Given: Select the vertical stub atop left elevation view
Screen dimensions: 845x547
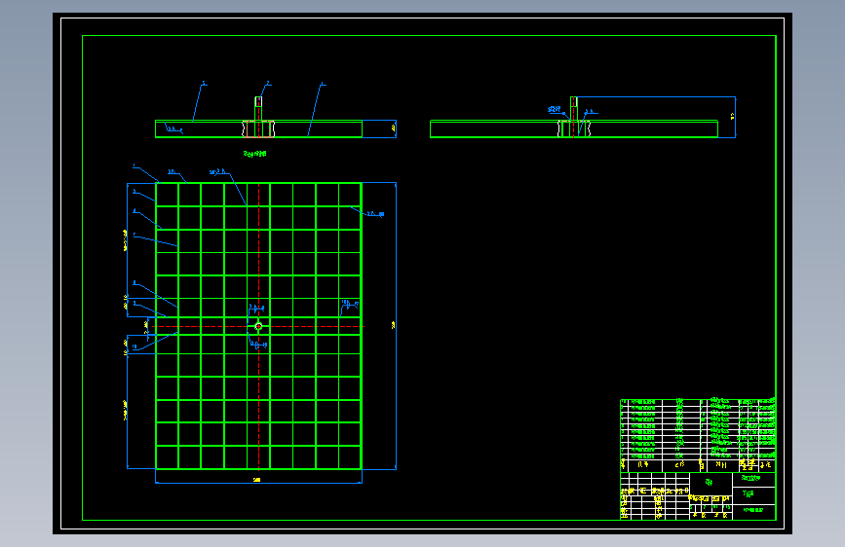Looking at the screenshot, I should pyautogui.click(x=258, y=109).
